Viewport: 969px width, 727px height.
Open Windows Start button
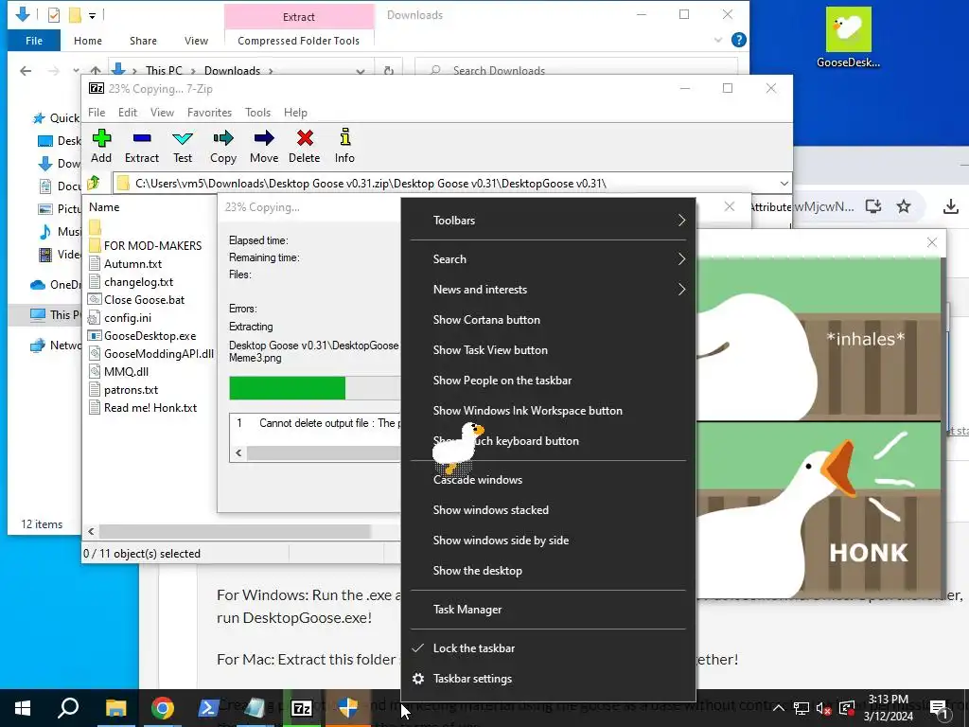coord(23,708)
